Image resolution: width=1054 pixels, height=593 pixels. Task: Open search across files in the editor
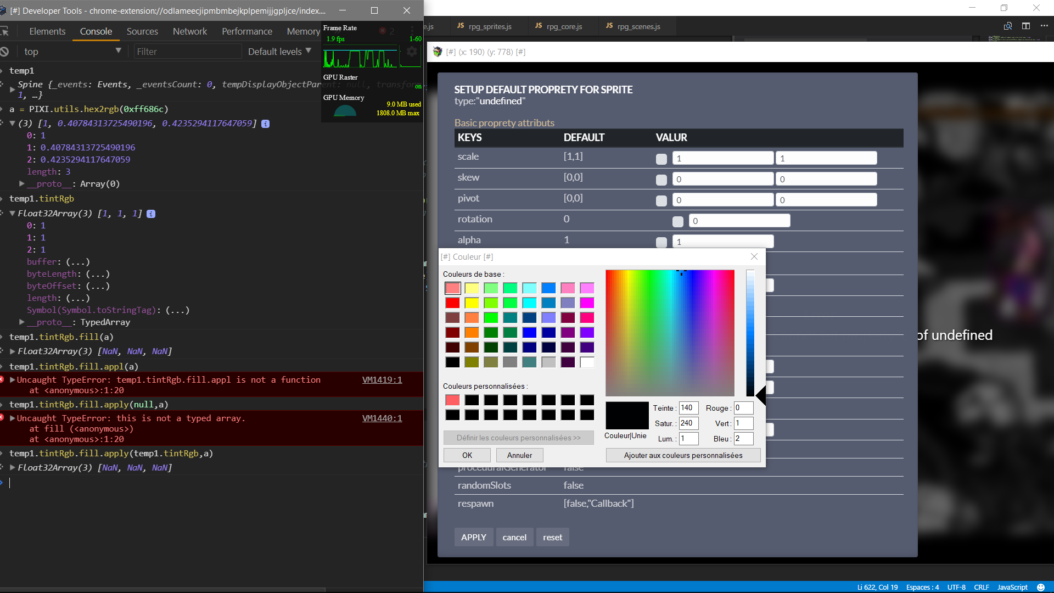[1008, 26]
